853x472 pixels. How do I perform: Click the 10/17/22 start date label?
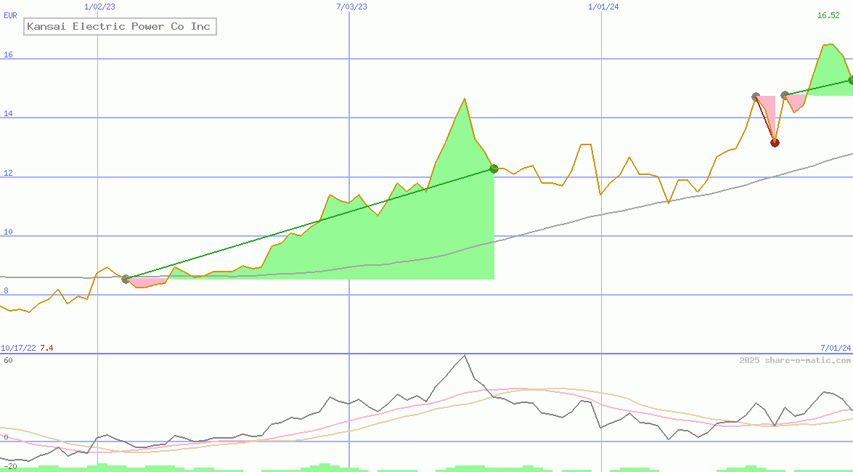coord(18,348)
